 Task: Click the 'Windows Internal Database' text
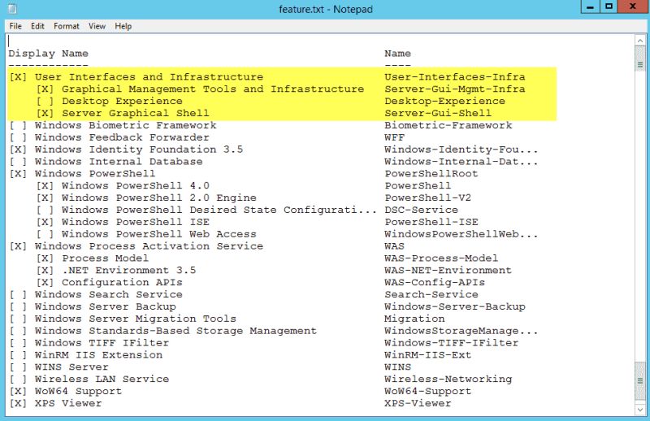click(x=119, y=162)
